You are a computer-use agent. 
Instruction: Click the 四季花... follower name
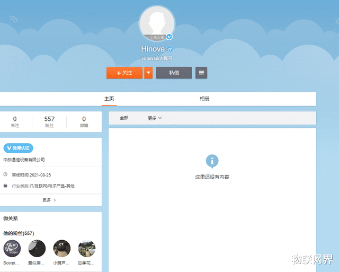86,263
